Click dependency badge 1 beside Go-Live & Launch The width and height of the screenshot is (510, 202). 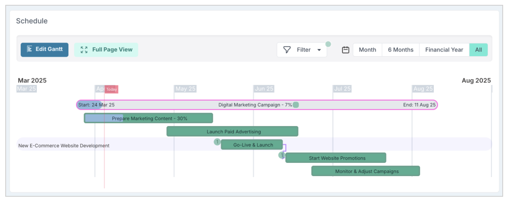217,142
